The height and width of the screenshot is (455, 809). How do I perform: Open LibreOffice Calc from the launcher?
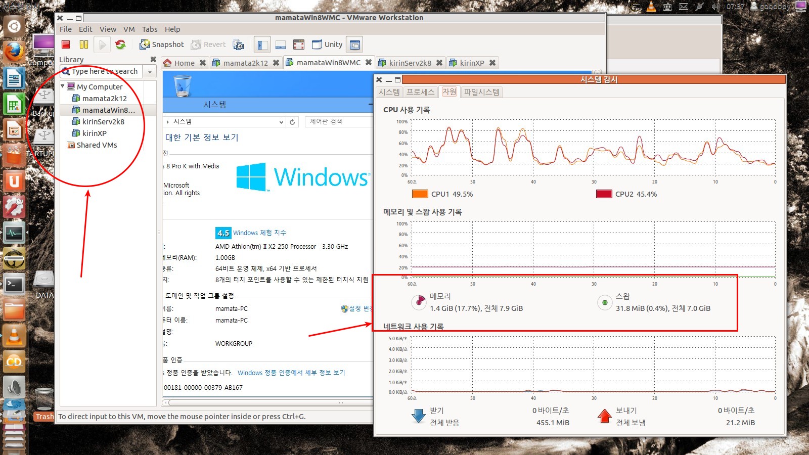14,105
